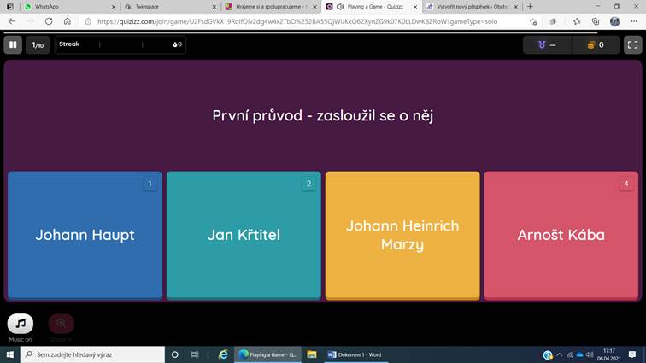Viewport: 646px width, 363px height.
Task: Select the Arnošt Kába answer
Action: coord(561,235)
